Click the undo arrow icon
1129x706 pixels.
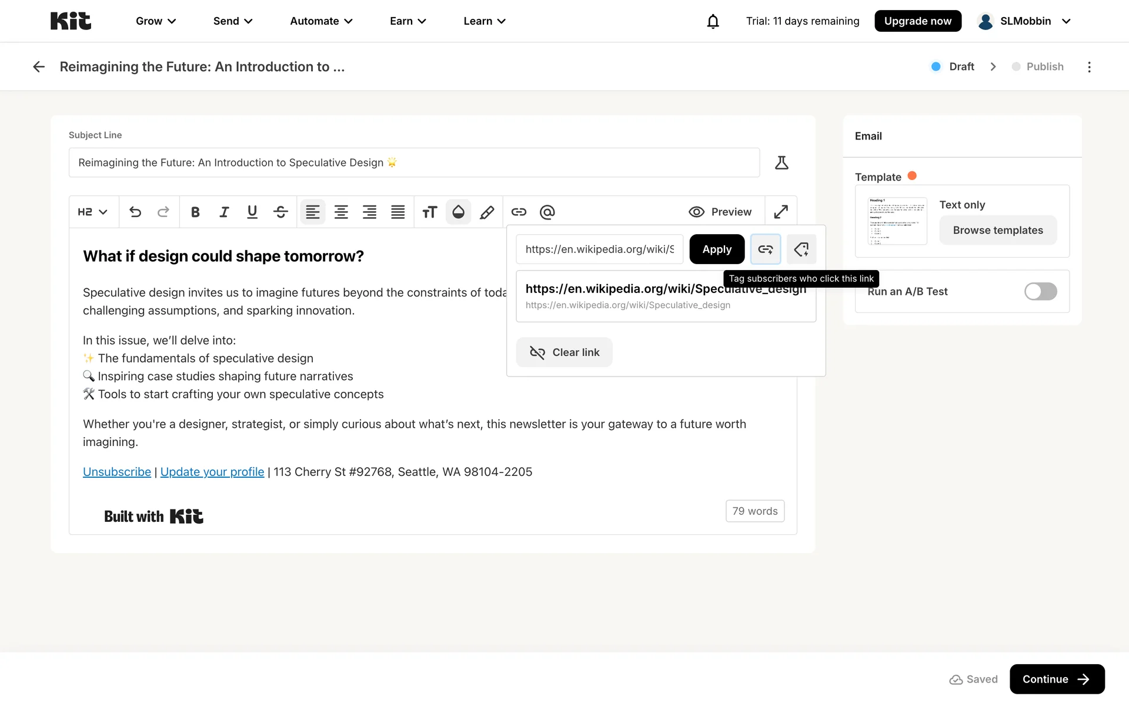pyautogui.click(x=135, y=212)
